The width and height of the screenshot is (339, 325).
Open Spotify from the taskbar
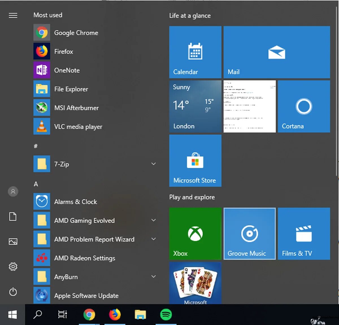click(166, 315)
